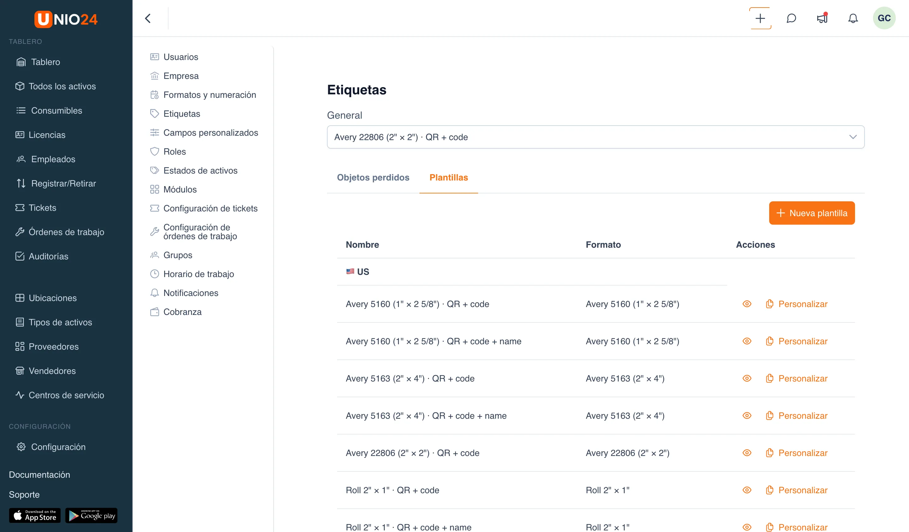Image resolution: width=909 pixels, height=532 pixels.
Task: Open the chat messages icon
Action: [x=791, y=18]
